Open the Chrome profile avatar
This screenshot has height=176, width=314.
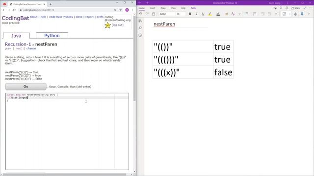click(x=127, y=10)
